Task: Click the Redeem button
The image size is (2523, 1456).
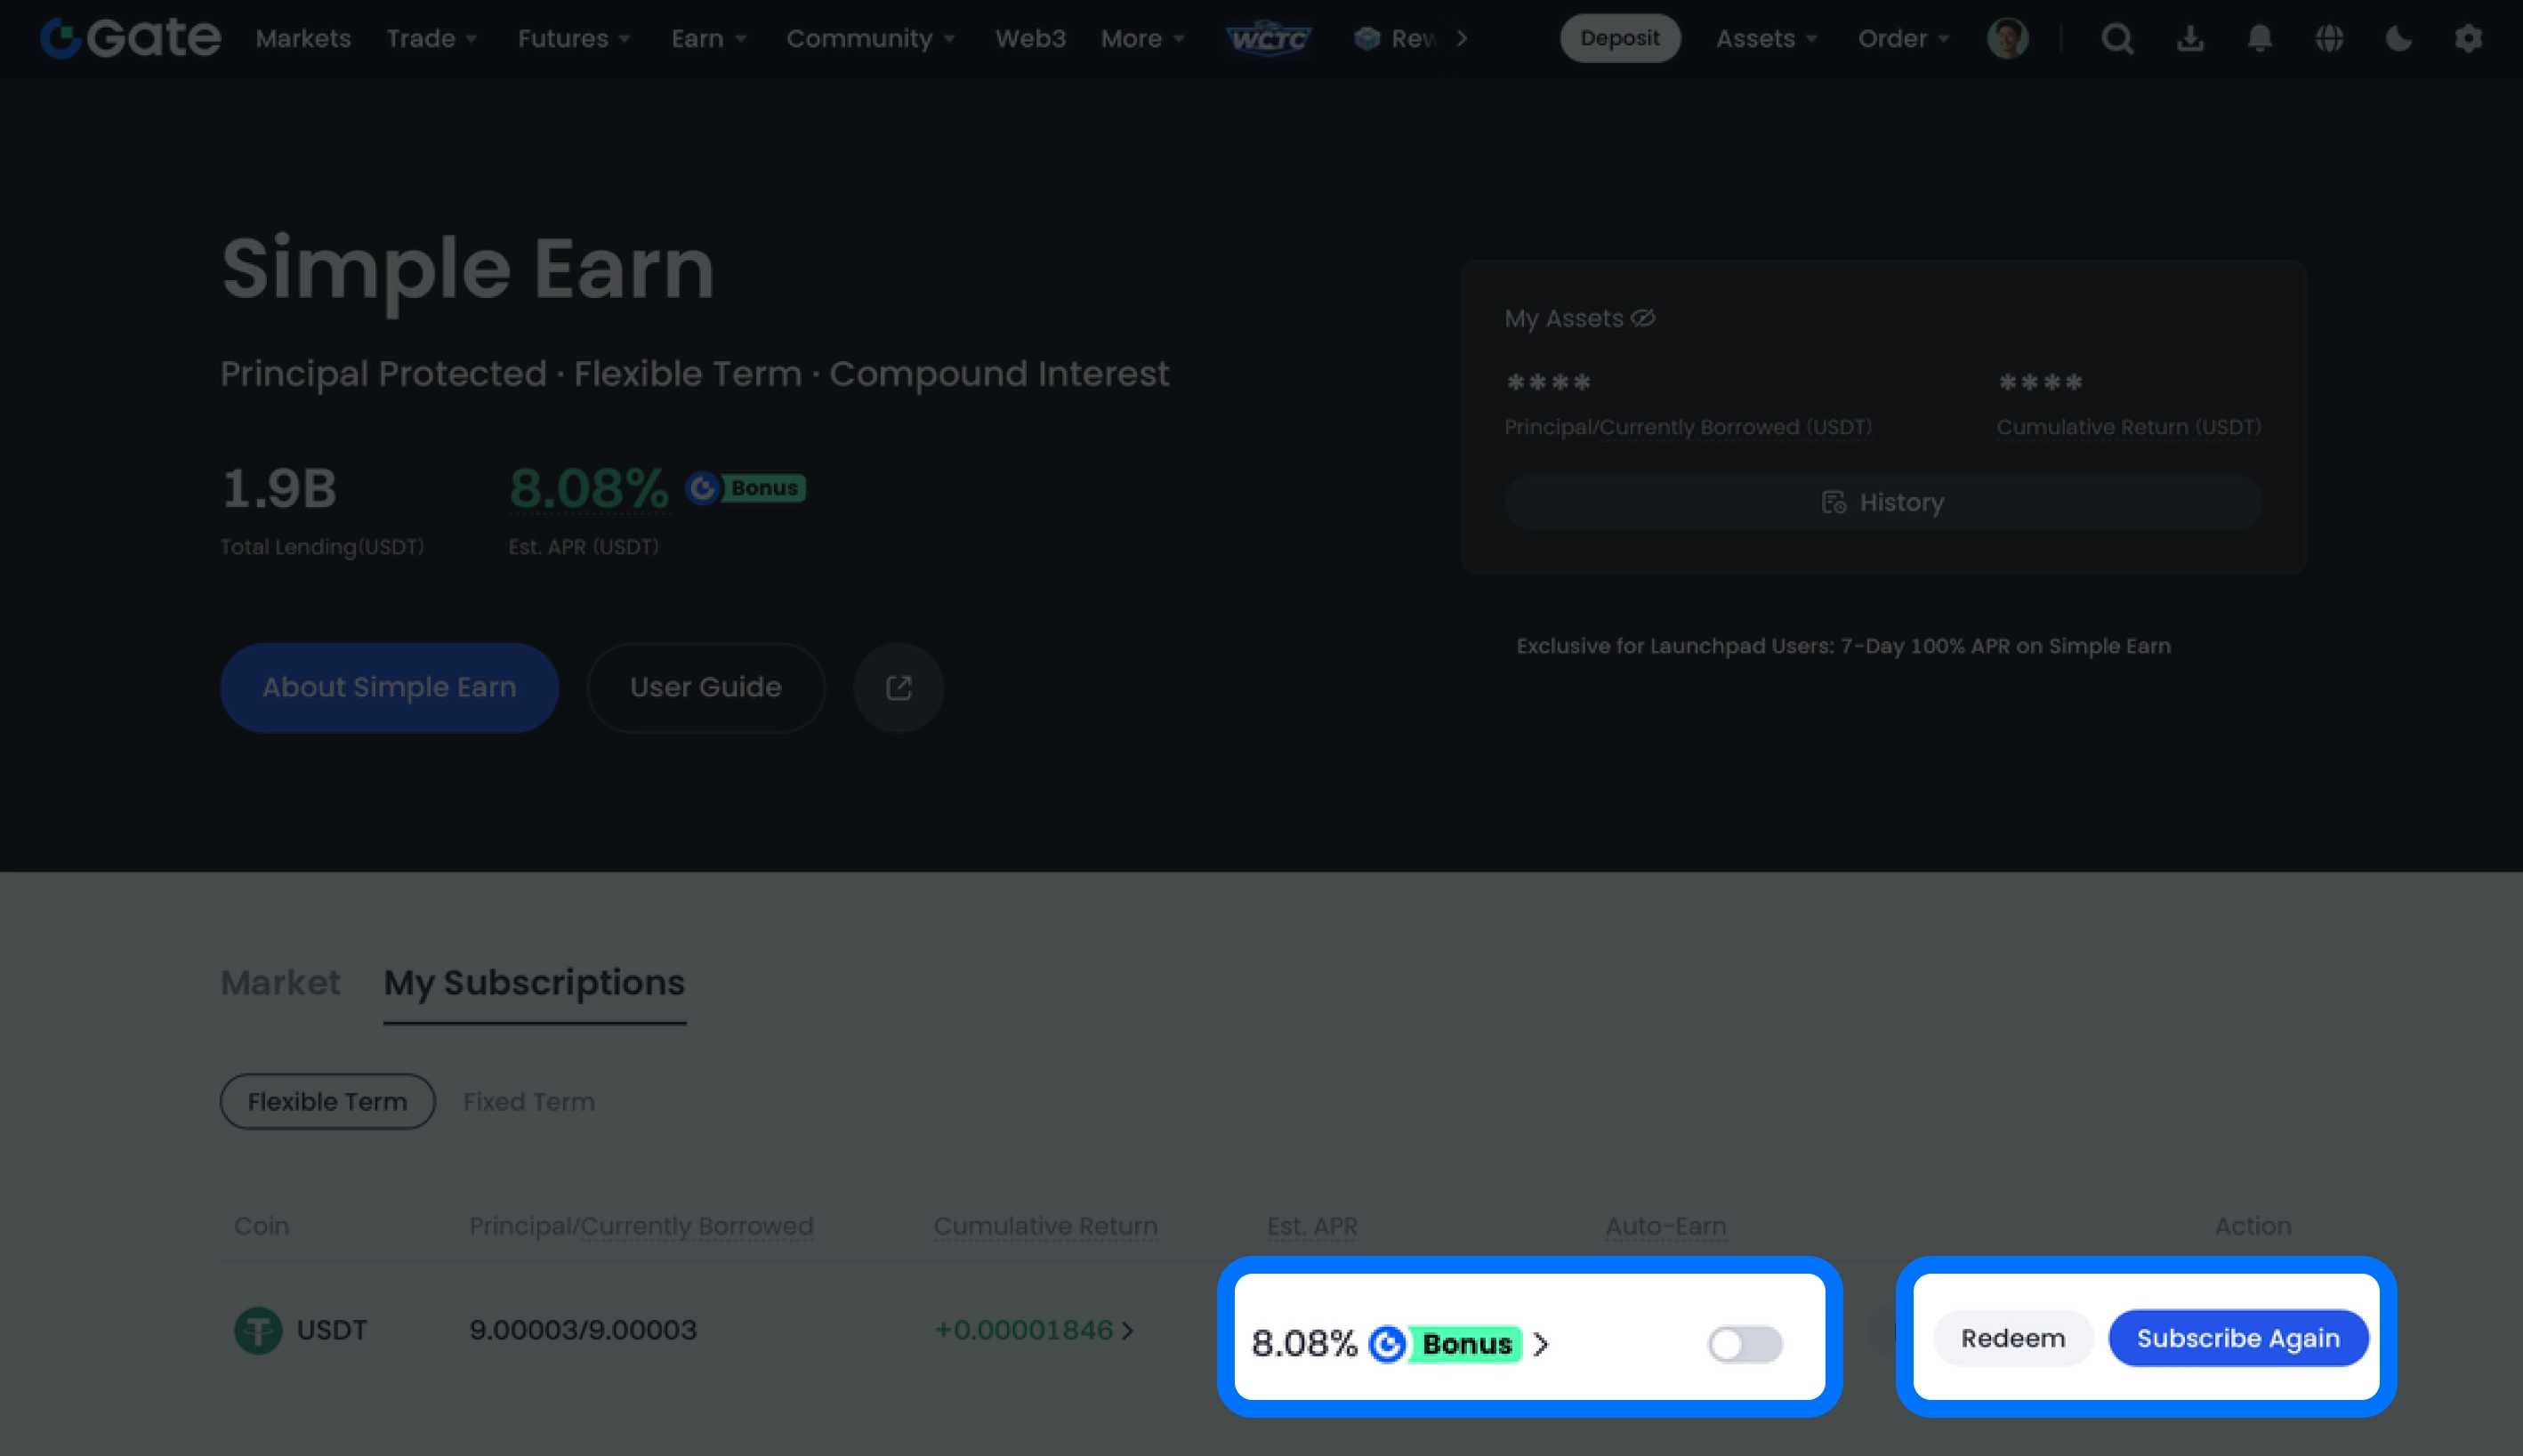Action: tap(2012, 1338)
